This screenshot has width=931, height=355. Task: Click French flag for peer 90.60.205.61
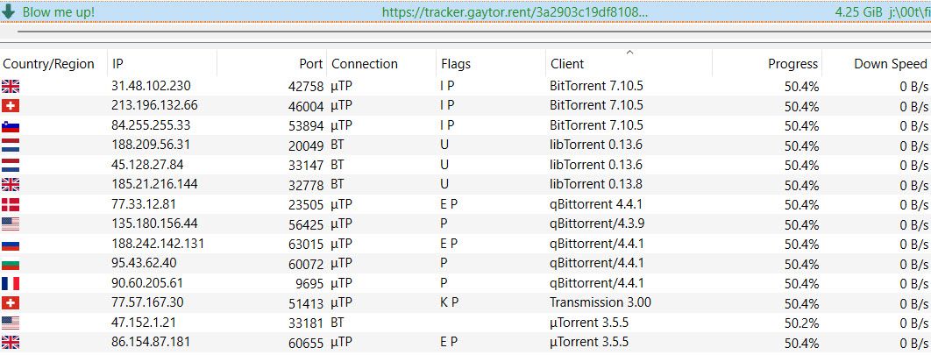[x=11, y=283]
